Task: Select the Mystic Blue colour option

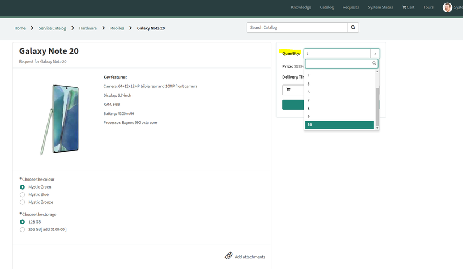Action: (x=22, y=195)
